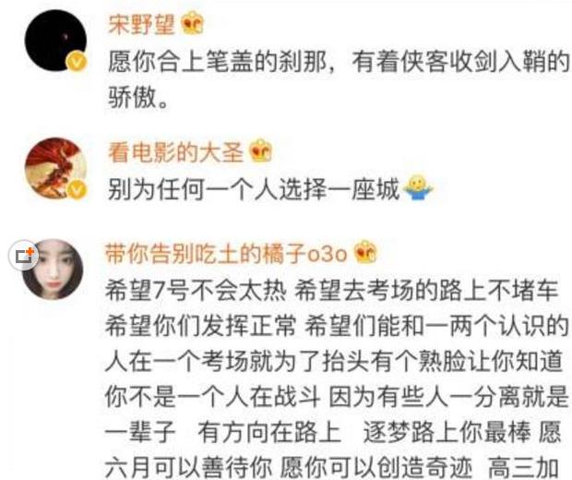572x480 pixels.
Task: Open username link 看电影的大圣
Action: 175,152
